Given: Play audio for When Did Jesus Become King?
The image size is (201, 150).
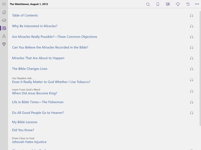Looking at the screenshot, I should point(192,91).
